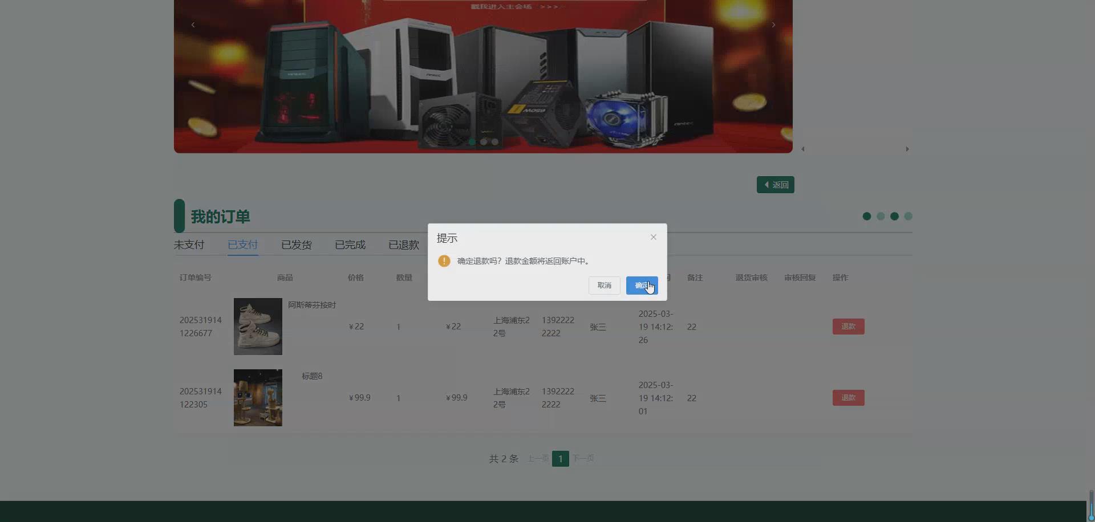Click the 返回 back button
The image size is (1095, 522).
pos(775,185)
